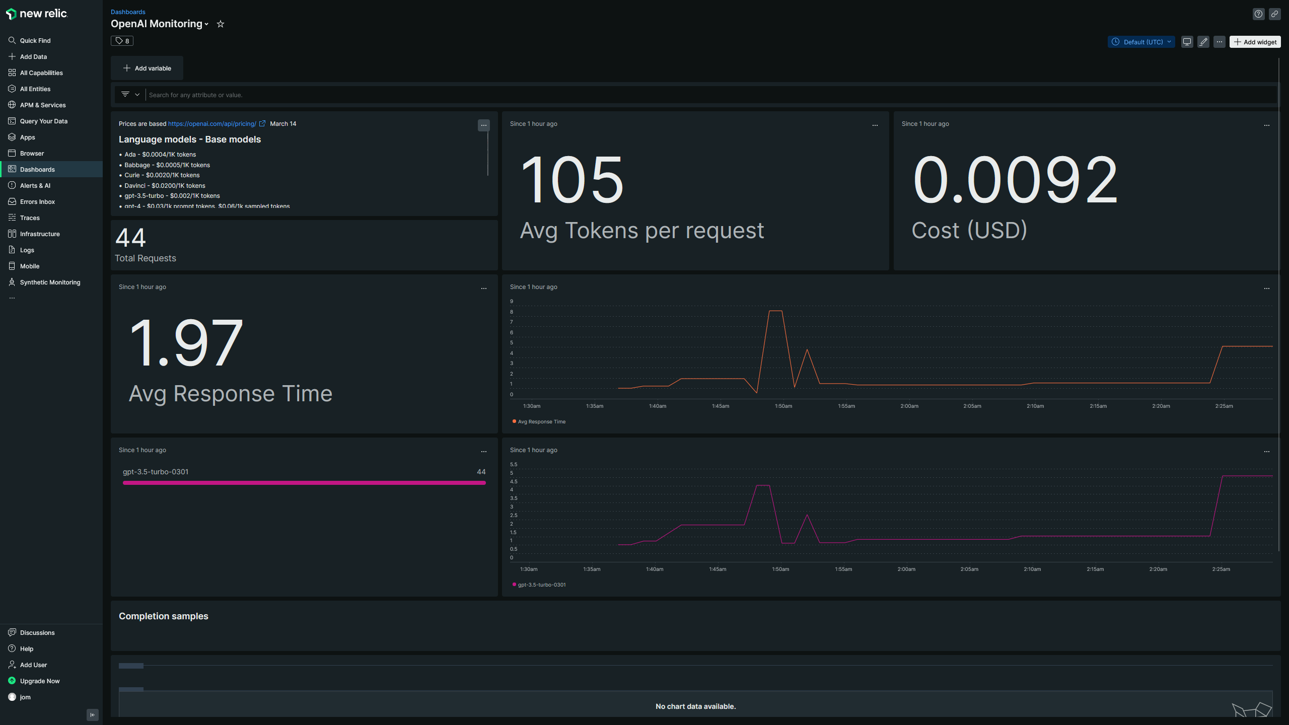Viewport: 1289px width, 725px height.
Task: Open Alerts & AI in sidebar
Action: point(35,185)
